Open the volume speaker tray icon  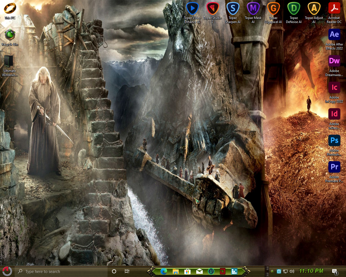[x=292, y=271]
